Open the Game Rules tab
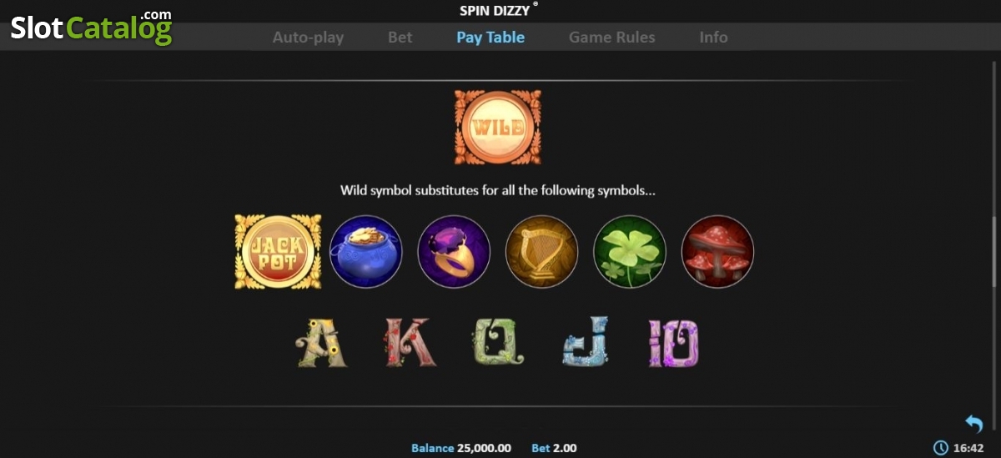The height and width of the screenshot is (458, 1001). point(612,38)
